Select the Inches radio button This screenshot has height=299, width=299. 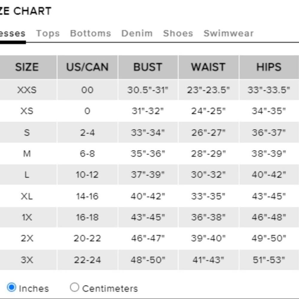[11, 287]
